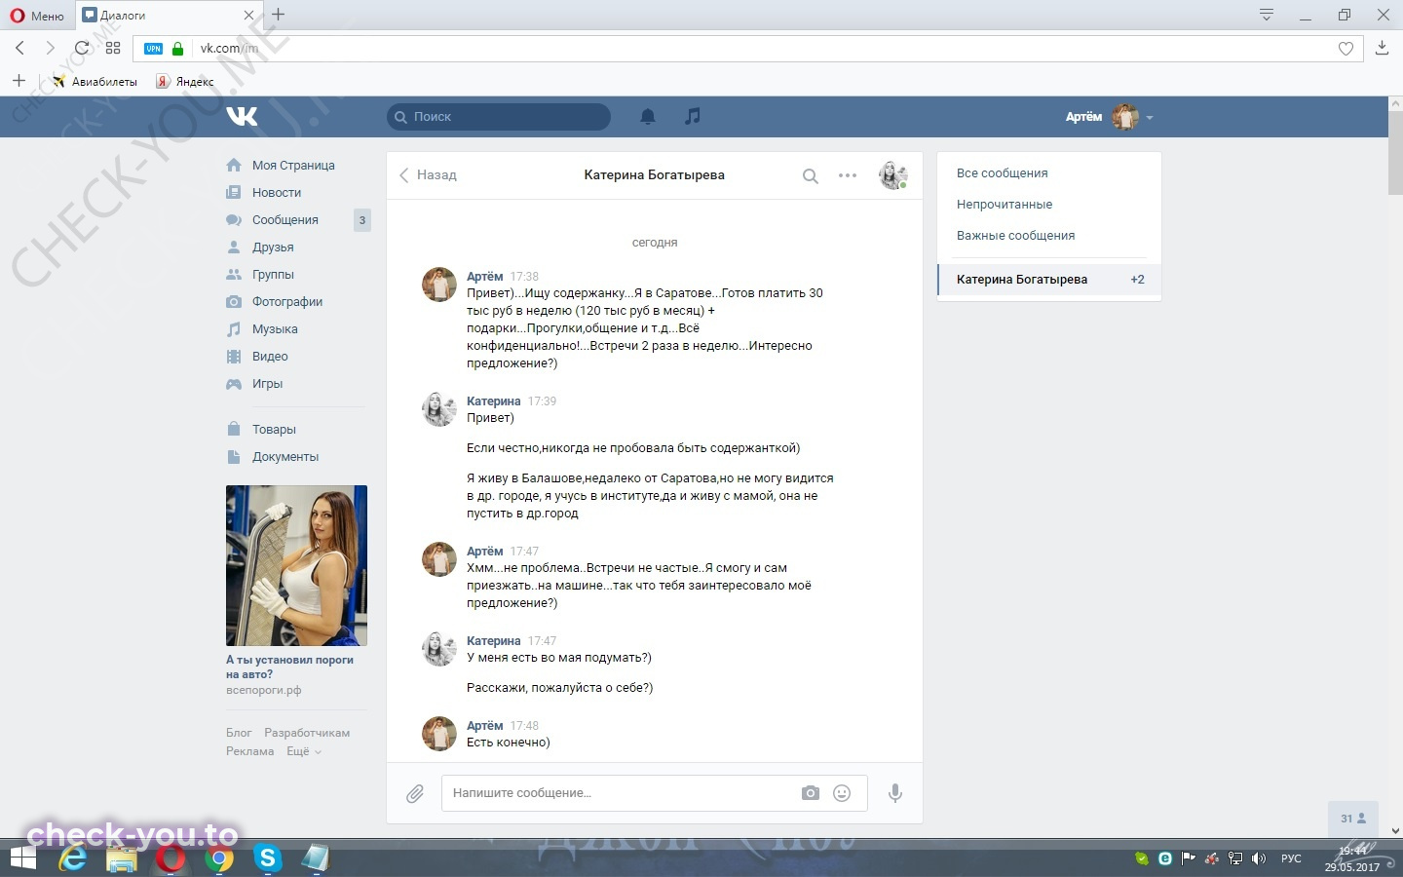Open the online friends counter 31

coord(1353,819)
